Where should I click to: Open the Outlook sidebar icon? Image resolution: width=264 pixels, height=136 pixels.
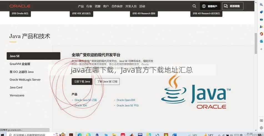click(261, 41)
